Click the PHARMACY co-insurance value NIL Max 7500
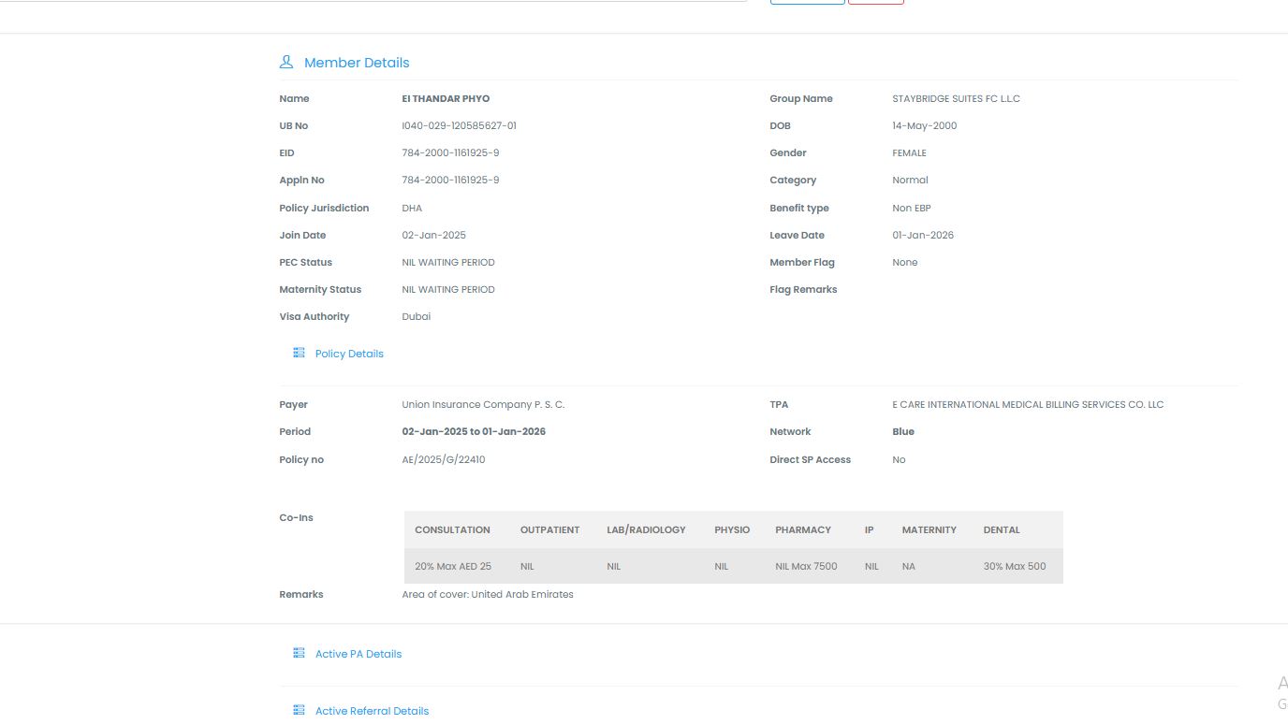This screenshot has width=1288, height=724. click(x=806, y=566)
